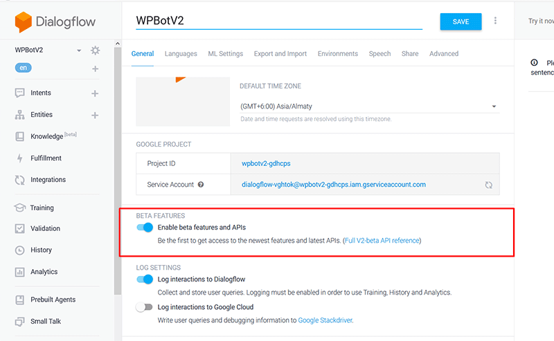
Task: Click Service Account help question icon
Action: click(x=201, y=185)
